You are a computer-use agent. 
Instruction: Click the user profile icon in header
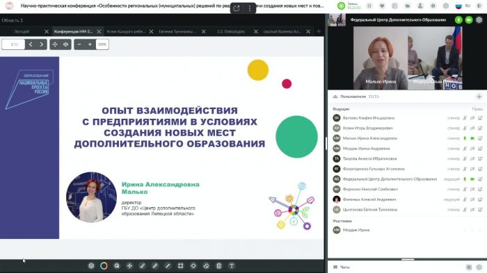click(x=420, y=6)
